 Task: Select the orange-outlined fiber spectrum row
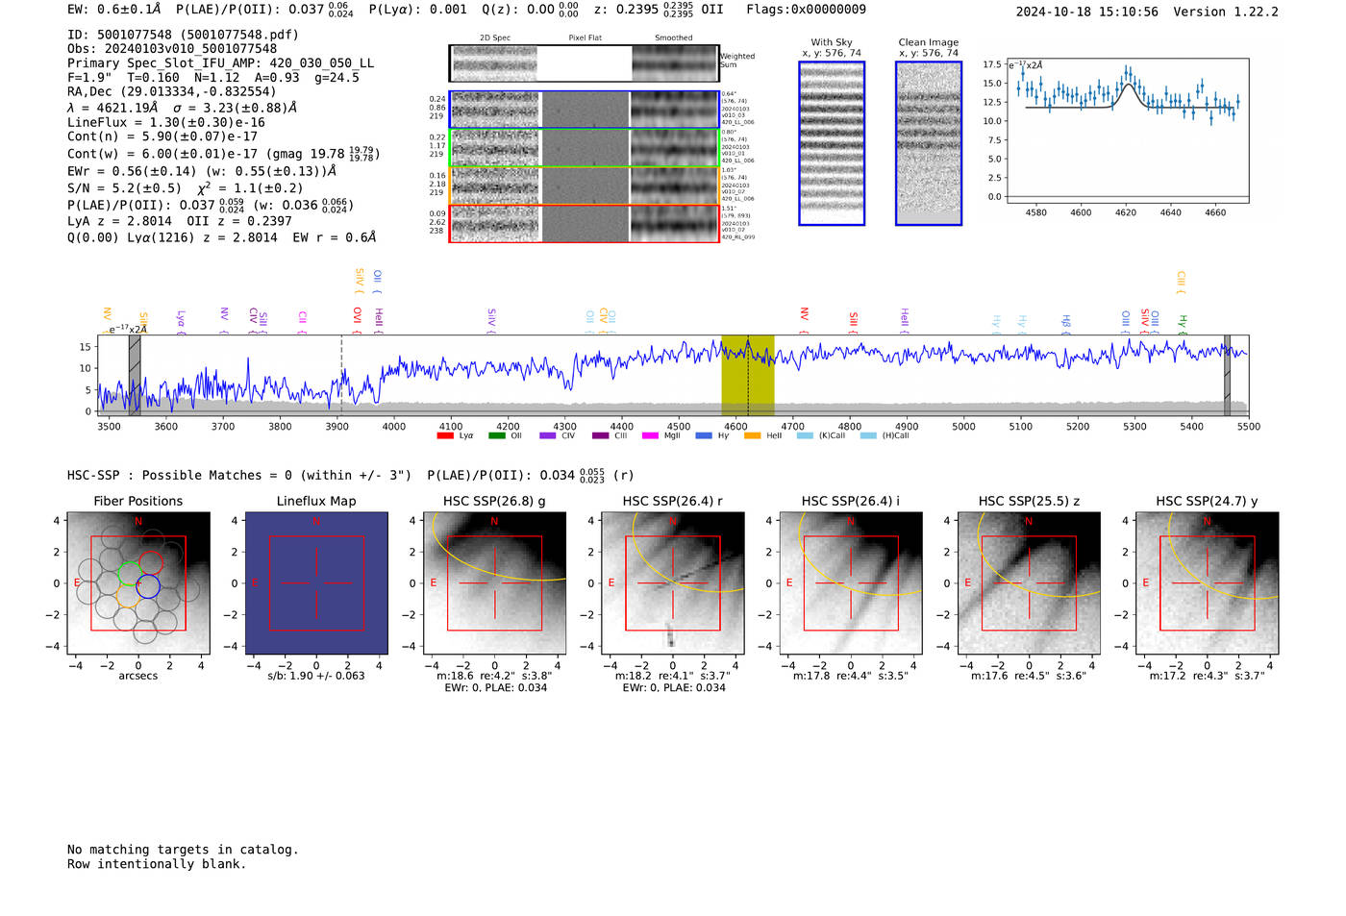[585, 186]
